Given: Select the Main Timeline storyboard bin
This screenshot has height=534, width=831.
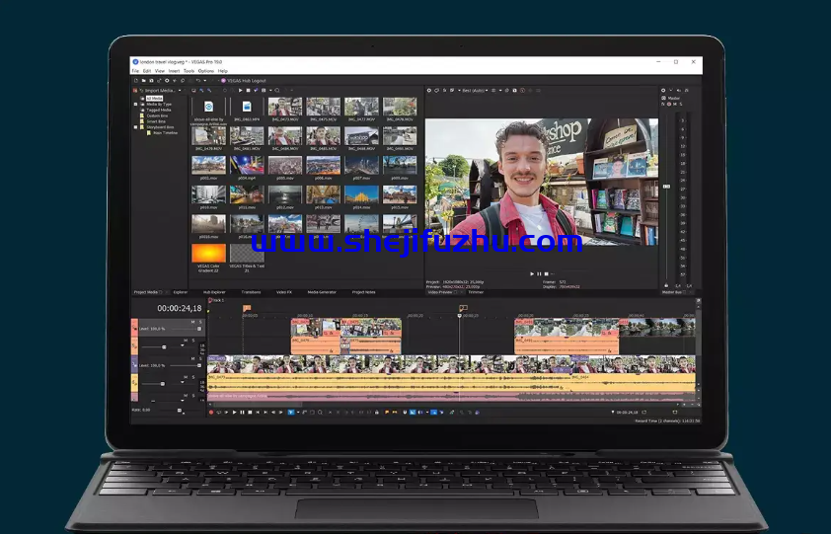Looking at the screenshot, I should [x=165, y=133].
